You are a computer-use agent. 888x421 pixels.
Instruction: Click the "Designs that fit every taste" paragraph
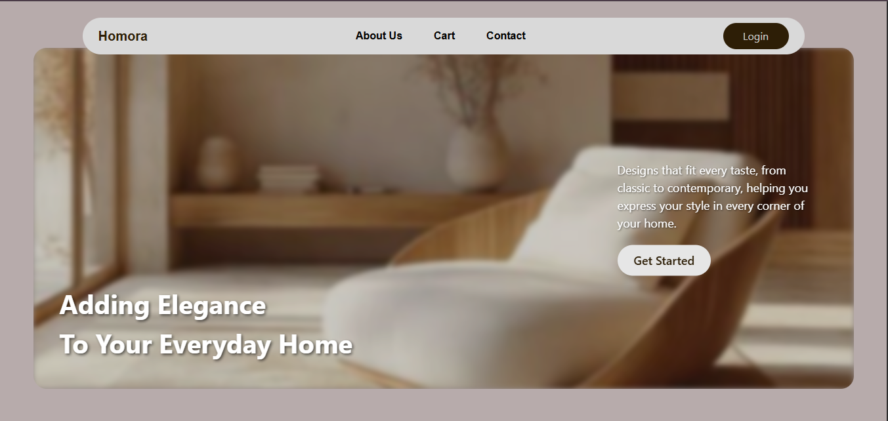(713, 197)
